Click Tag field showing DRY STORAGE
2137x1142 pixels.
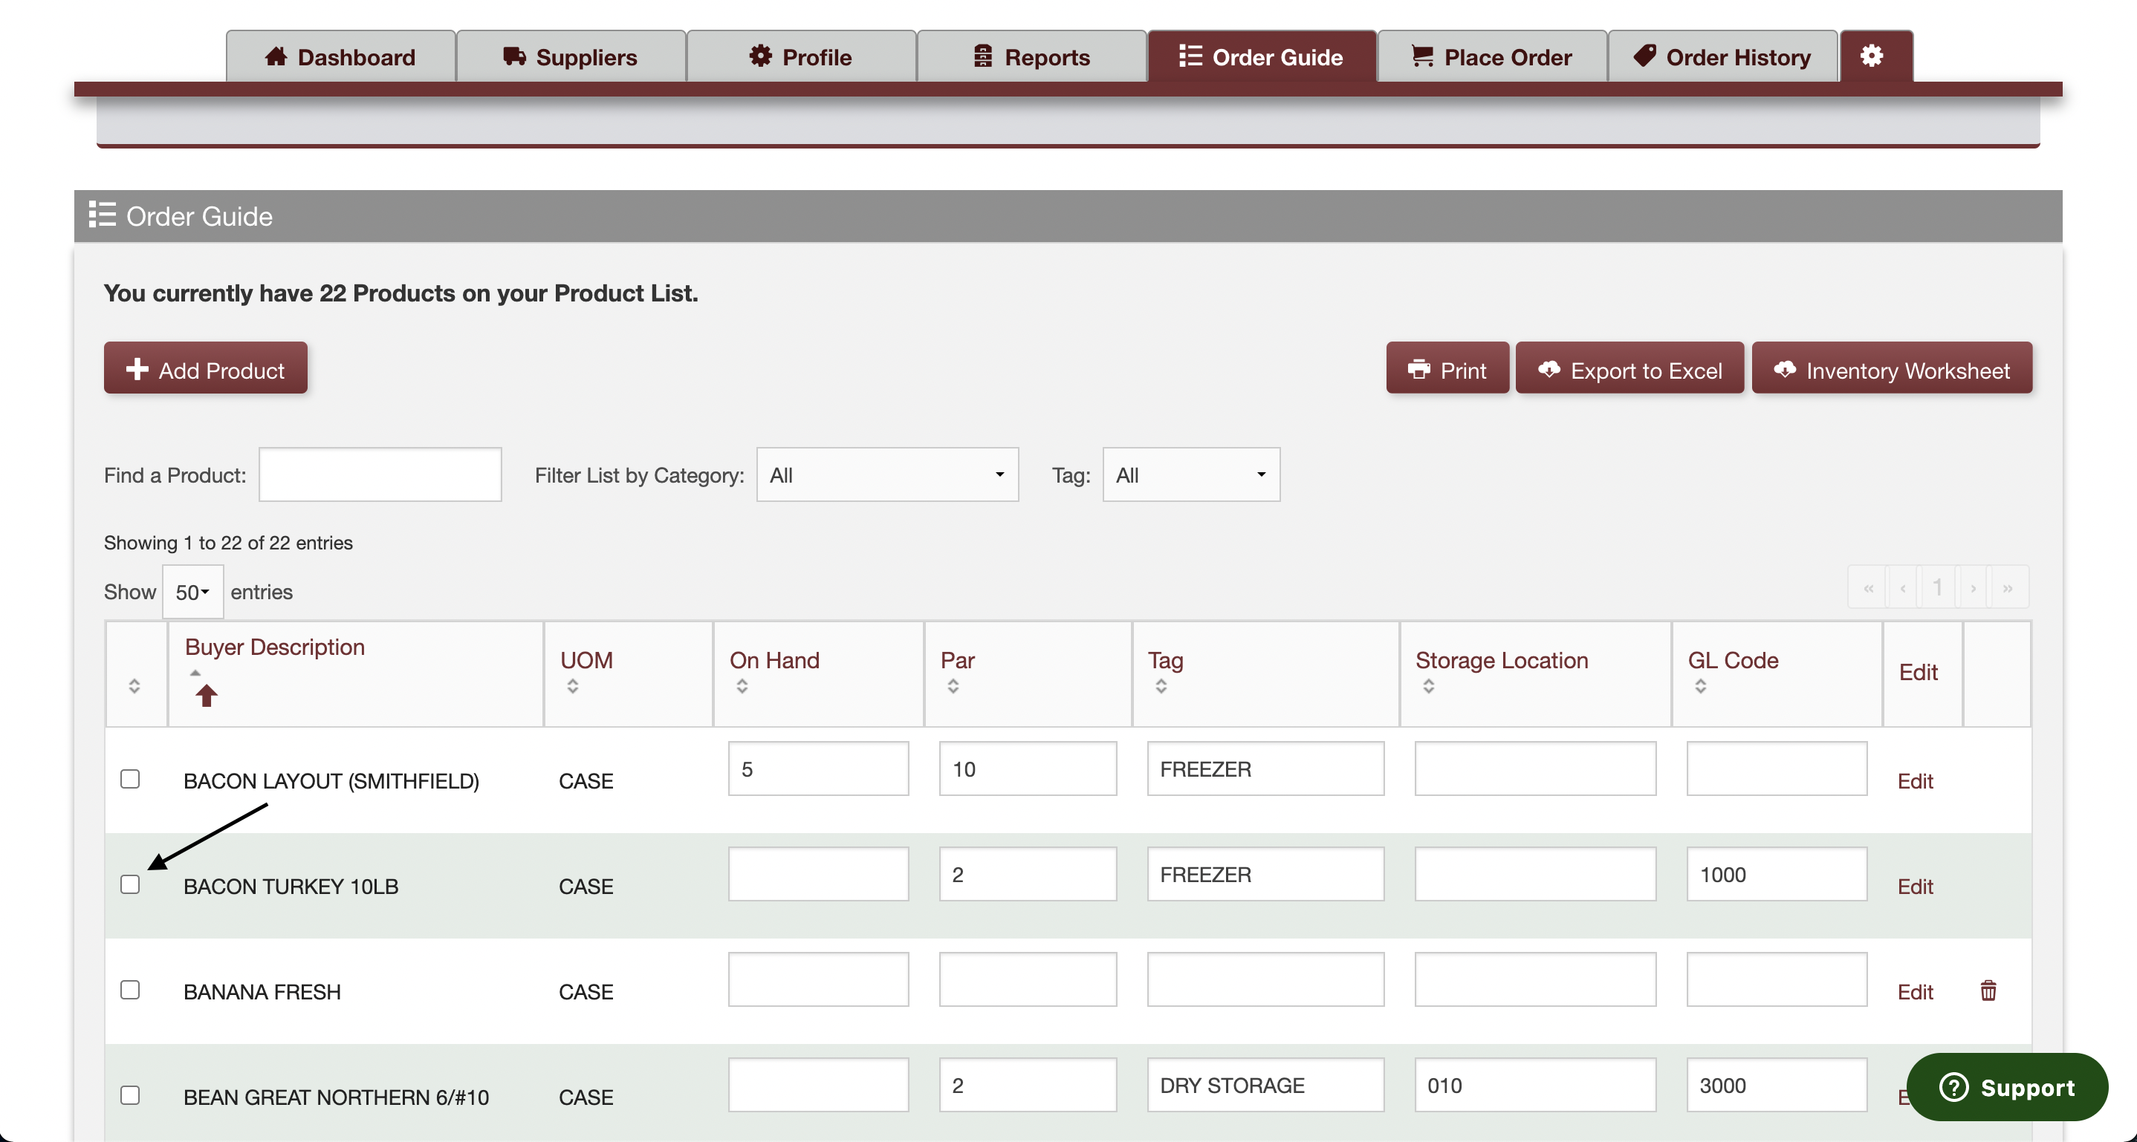point(1265,1084)
